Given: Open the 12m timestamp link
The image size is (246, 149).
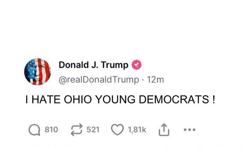Looking at the screenshot, I should click(x=155, y=80).
